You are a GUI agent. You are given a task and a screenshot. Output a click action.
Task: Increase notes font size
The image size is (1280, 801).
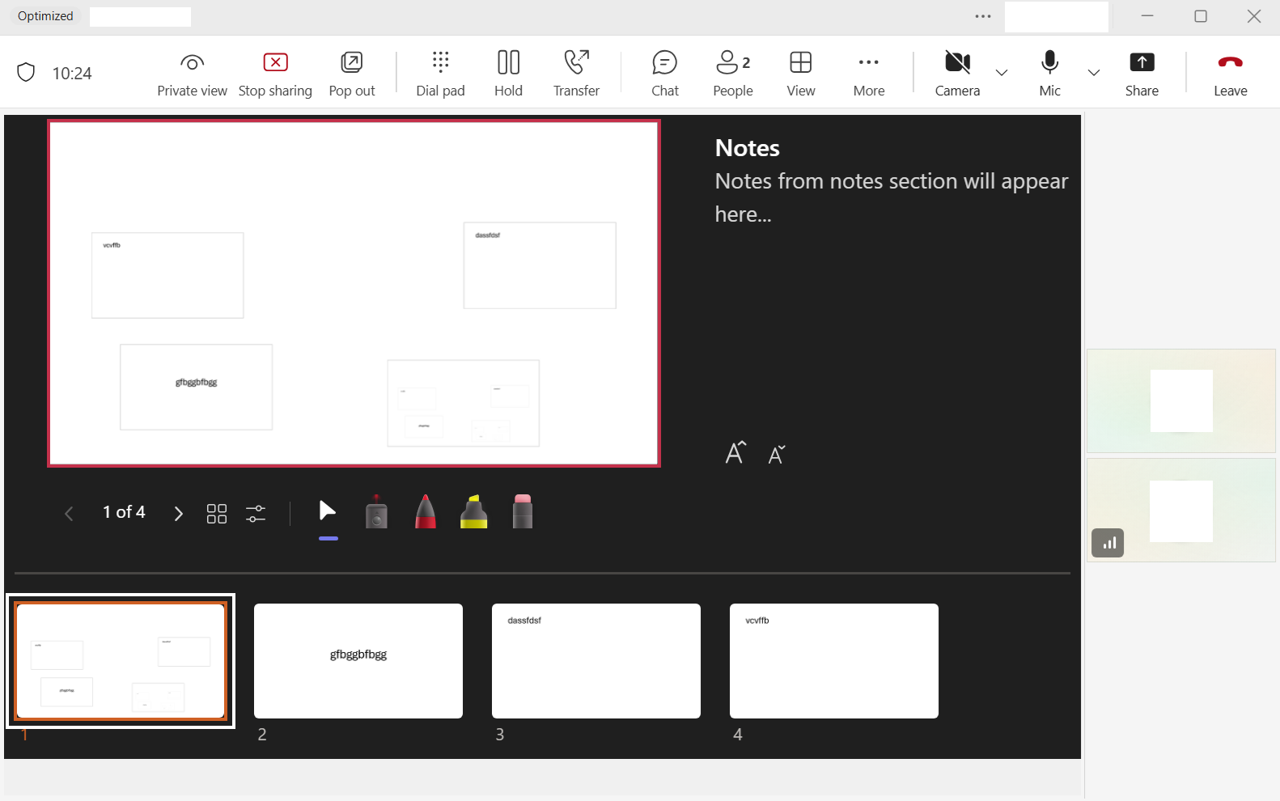(735, 453)
